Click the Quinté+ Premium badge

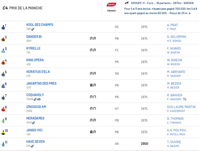(x=111, y=7)
